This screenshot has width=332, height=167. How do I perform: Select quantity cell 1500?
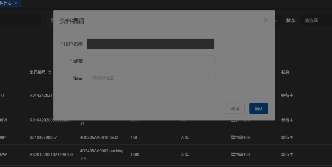(135, 155)
